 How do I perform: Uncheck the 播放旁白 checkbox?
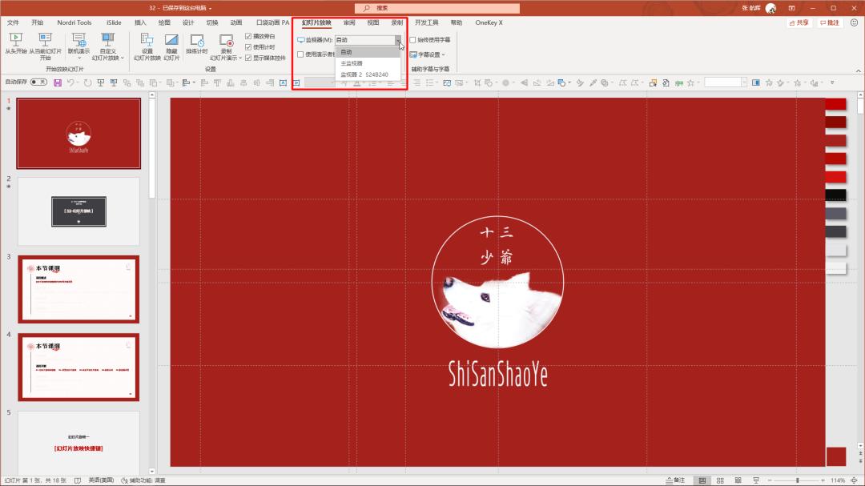click(x=248, y=37)
